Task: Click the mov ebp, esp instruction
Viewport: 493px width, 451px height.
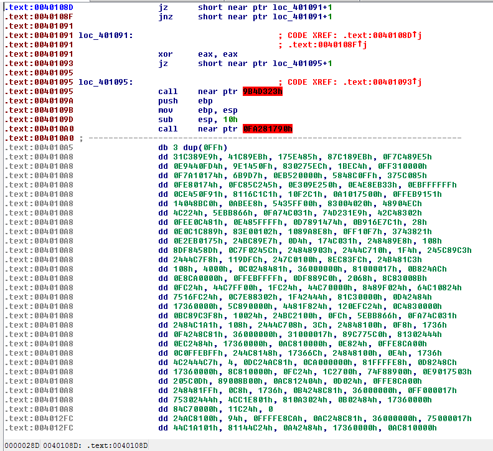Action: click(187, 110)
